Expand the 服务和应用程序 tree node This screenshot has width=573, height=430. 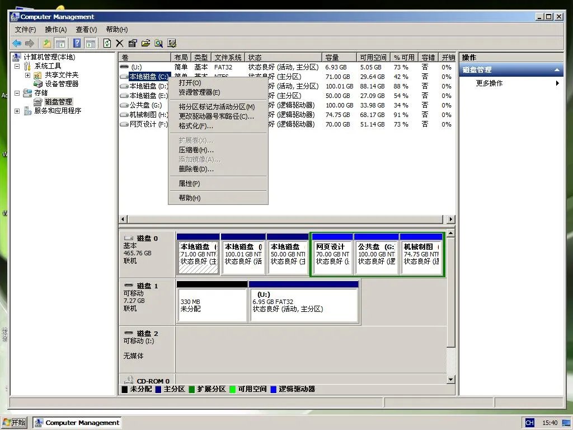(16, 110)
